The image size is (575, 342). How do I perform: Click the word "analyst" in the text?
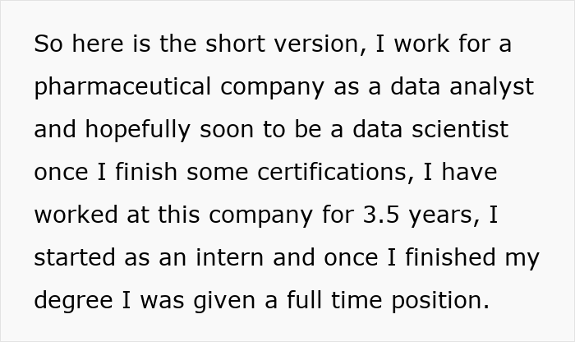491,87
